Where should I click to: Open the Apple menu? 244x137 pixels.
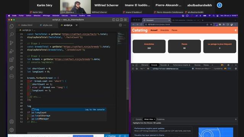tap(9, 16)
